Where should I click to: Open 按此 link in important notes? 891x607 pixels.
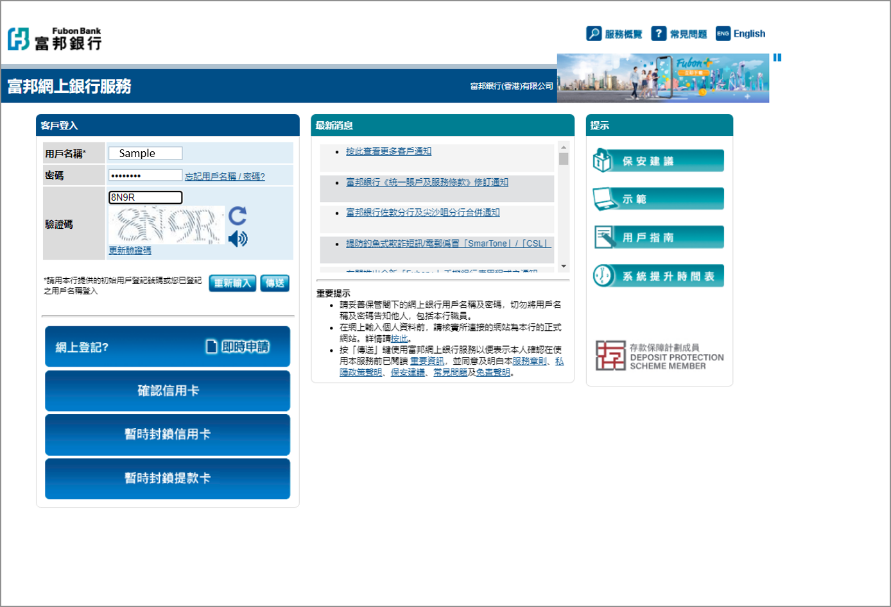[x=399, y=339]
